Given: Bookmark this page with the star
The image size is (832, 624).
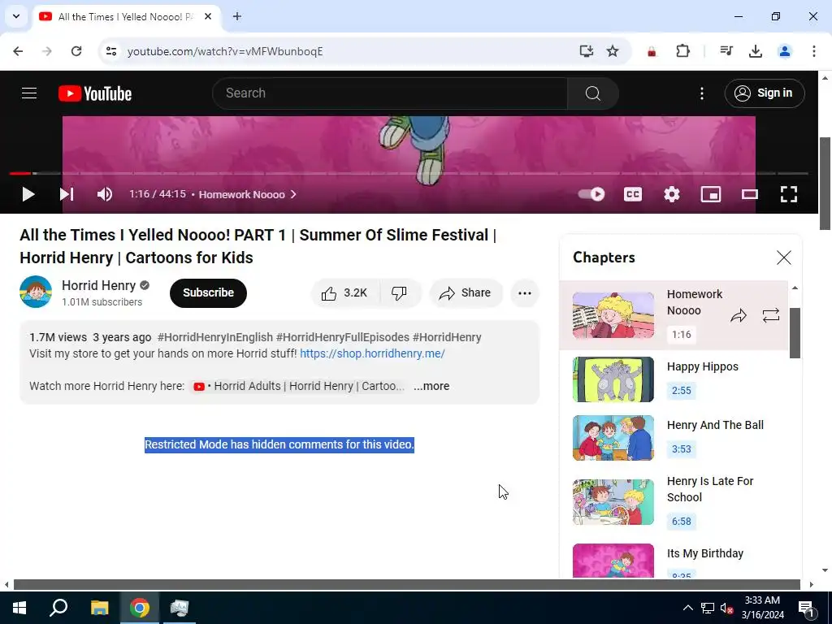Looking at the screenshot, I should tap(613, 51).
